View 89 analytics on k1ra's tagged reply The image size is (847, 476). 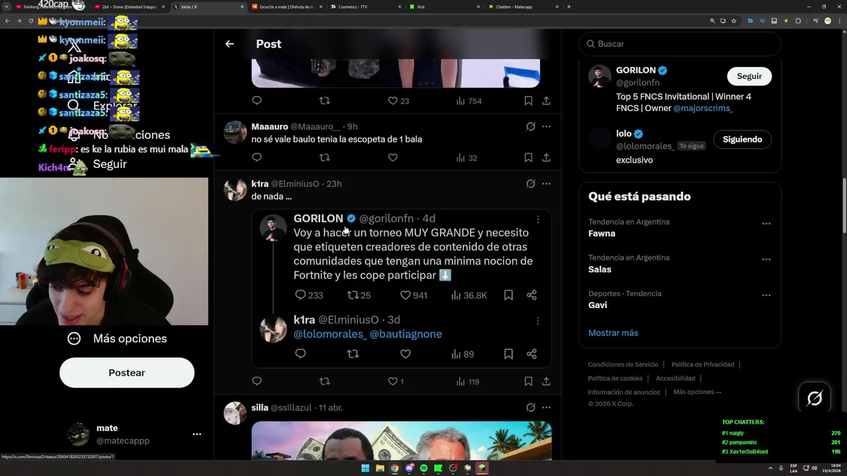(463, 354)
